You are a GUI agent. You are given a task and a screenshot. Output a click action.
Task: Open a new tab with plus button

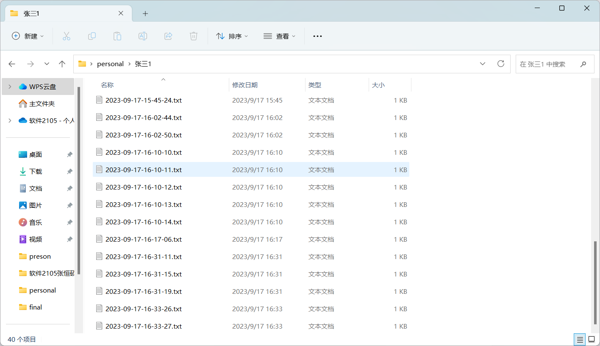point(145,14)
